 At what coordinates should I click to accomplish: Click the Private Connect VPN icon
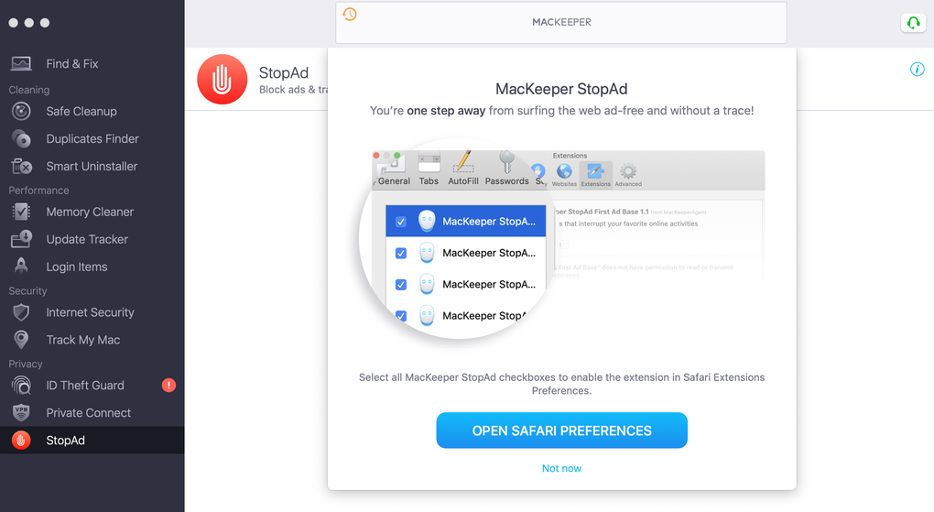pyautogui.click(x=21, y=412)
